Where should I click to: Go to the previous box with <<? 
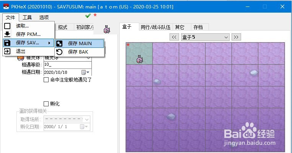[x=174, y=37]
